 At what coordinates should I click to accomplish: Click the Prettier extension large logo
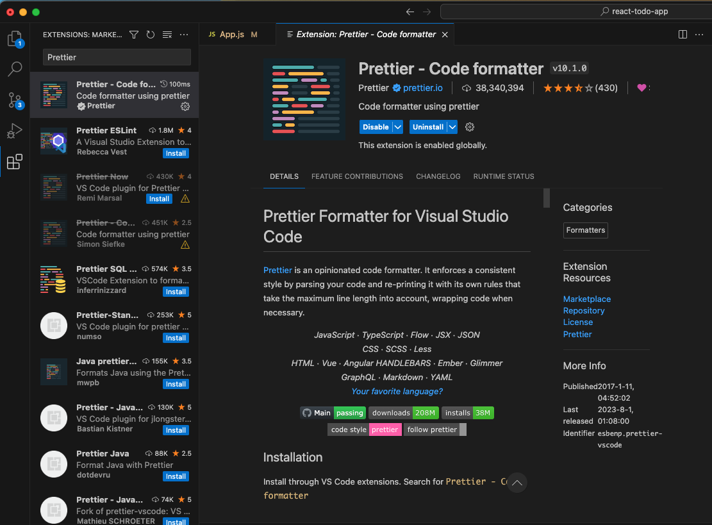(x=304, y=99)
